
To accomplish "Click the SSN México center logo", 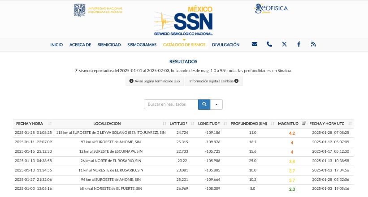I will [183, 21].
